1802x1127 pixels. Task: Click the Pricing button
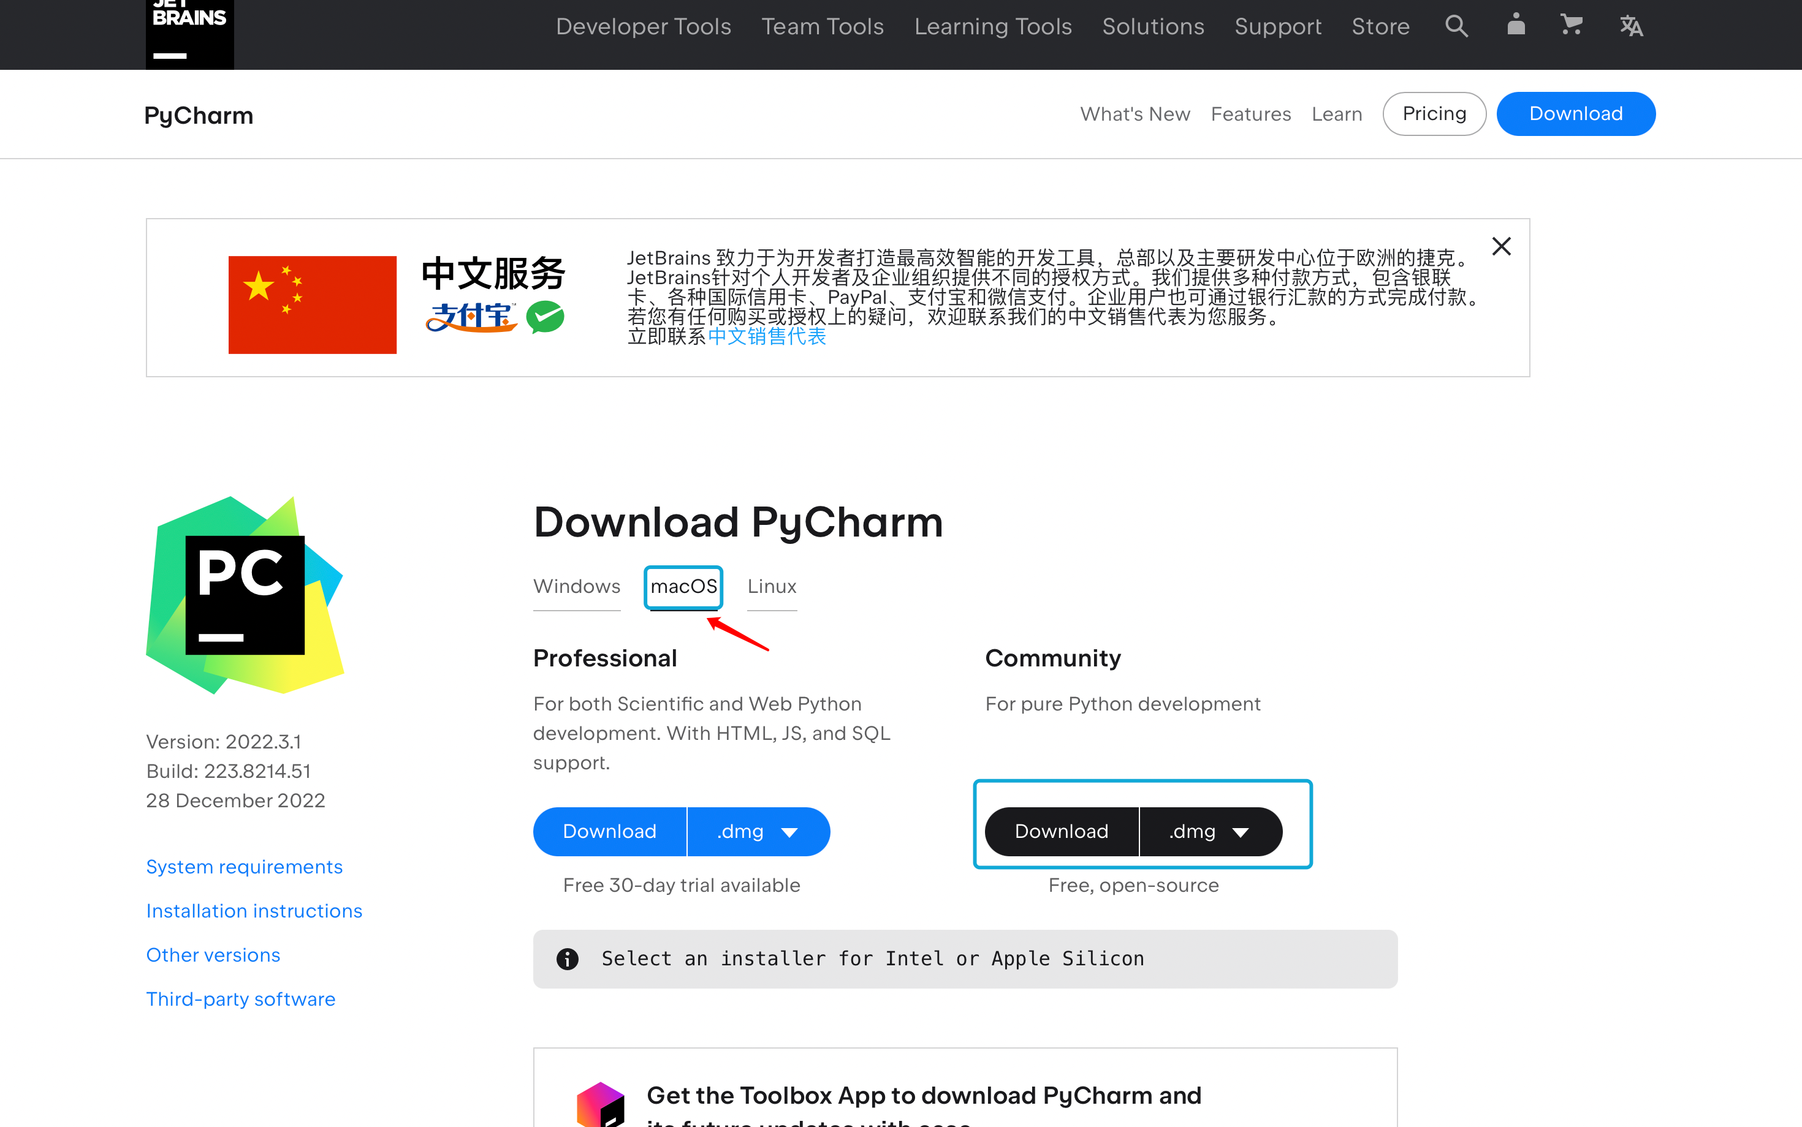click(x=1434, y=114)
